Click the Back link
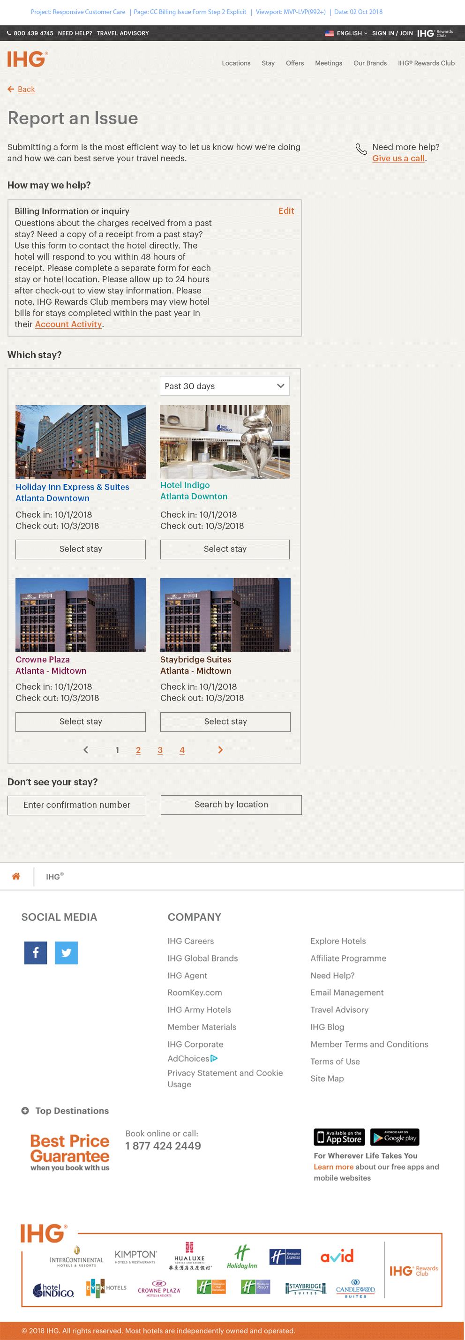This screenshot has height=1340, width=465. [x=26, y=90]
